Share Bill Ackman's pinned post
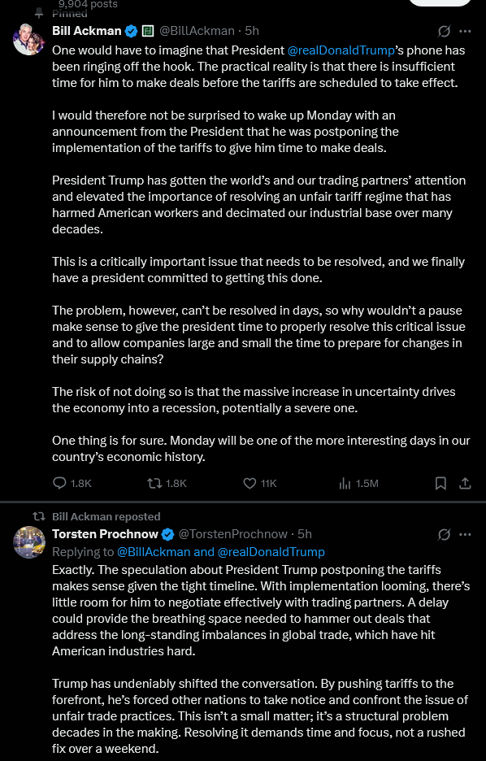Viewport: 486px width, 761px height. coord(465,484)
